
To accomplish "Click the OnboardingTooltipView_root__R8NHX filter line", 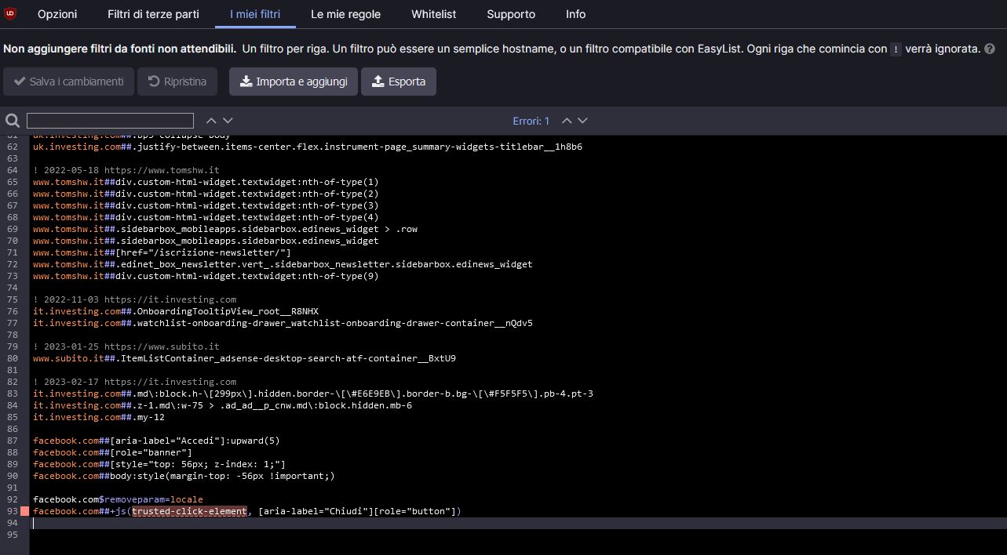I will click(176, 311).
